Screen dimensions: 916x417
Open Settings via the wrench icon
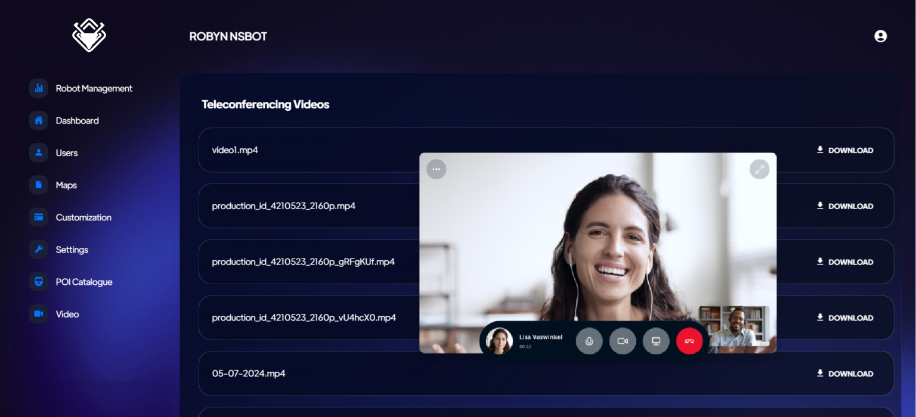pyautogui.click(x=39, y=250)
